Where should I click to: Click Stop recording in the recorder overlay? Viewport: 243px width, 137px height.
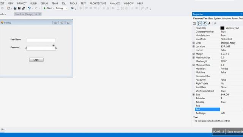point(235,132)
